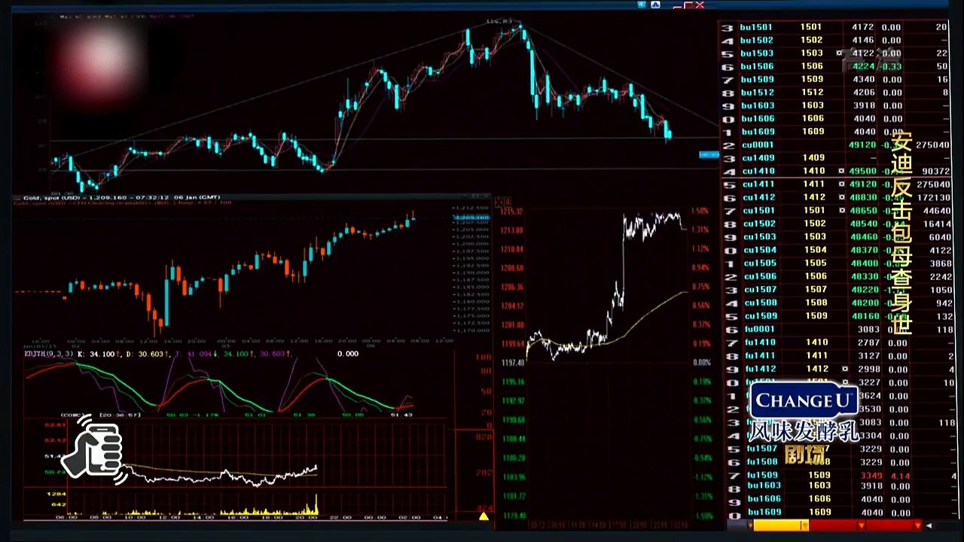This screenshot has width=964, height=542.
Task: Pick the cu1509 contract row
Action: coord(836,316)
